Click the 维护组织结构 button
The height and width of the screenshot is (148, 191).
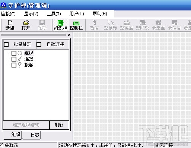pos(26,125)
